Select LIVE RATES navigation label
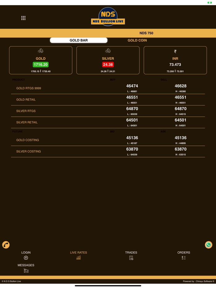The height and width of the screenshot is (288, 216). (x=78, y=253)
